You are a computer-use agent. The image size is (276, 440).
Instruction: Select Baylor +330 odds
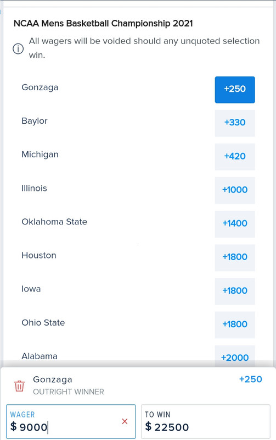tap(235, 123)
